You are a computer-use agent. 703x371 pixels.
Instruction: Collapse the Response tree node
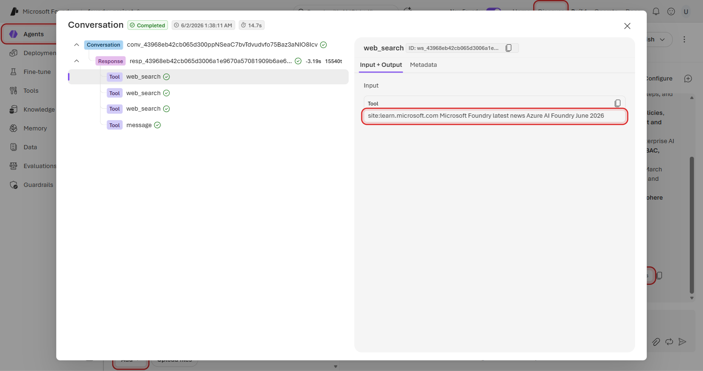76,61
